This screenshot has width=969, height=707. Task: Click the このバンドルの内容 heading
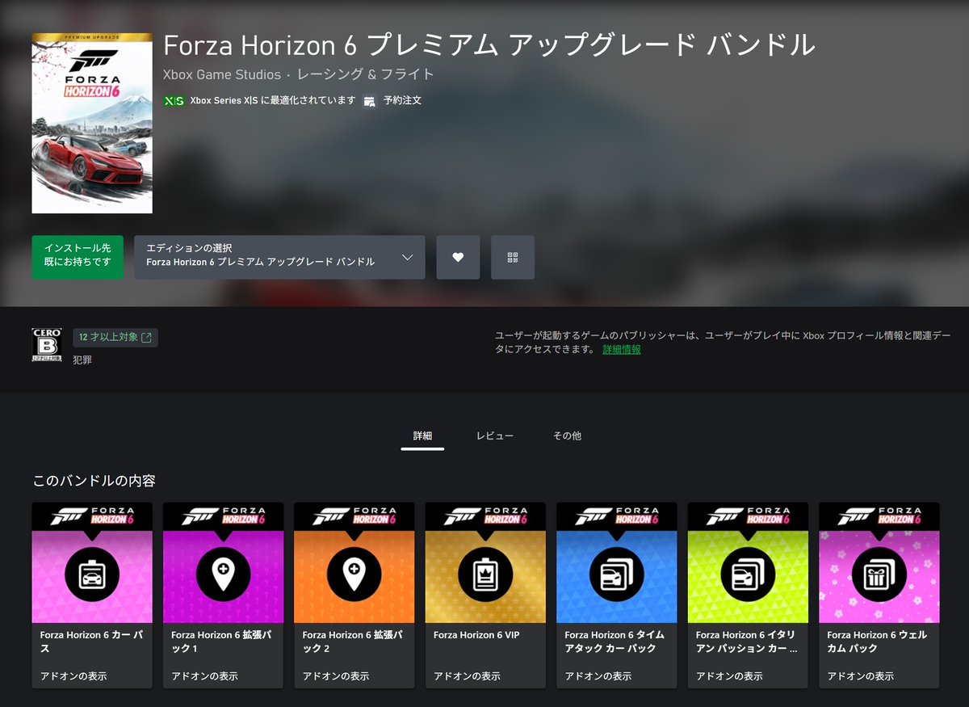94,481
